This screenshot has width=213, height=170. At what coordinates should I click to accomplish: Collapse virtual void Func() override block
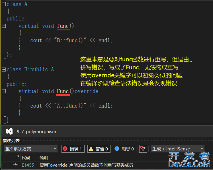pos(4,91)
